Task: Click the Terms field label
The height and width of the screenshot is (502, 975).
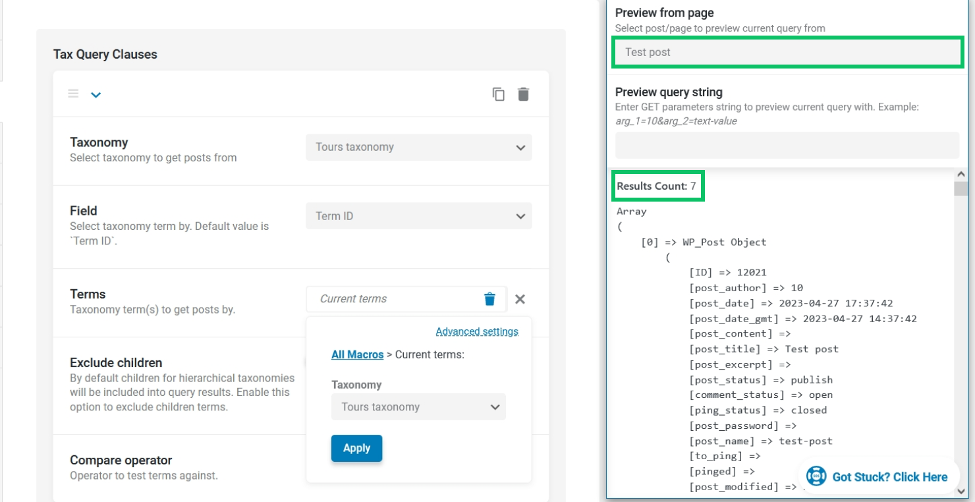Action: [x=88, y=294]
